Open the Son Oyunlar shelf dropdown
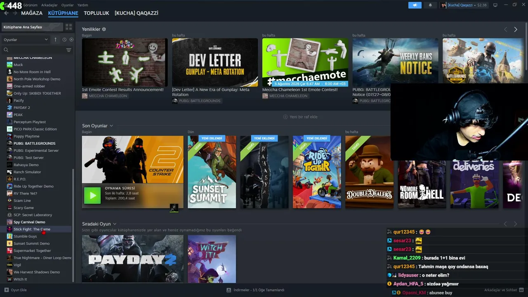 pyautogui.click(x=111, y=126)
